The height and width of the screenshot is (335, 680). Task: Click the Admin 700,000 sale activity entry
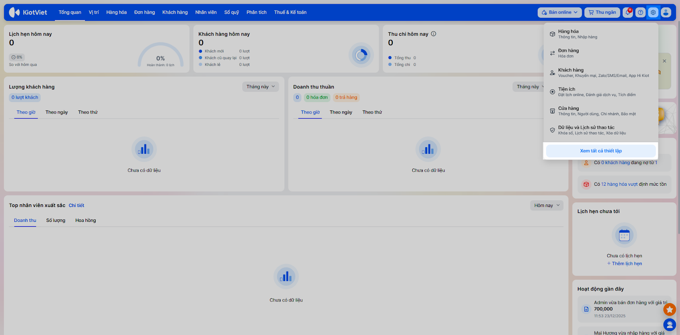624,309
